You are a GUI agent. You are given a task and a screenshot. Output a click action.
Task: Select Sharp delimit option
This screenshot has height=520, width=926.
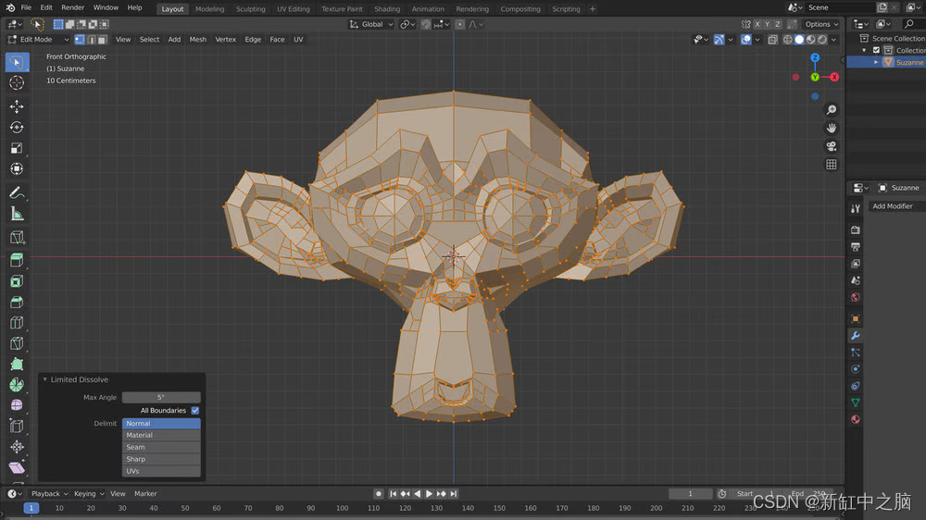click(161, 459)
